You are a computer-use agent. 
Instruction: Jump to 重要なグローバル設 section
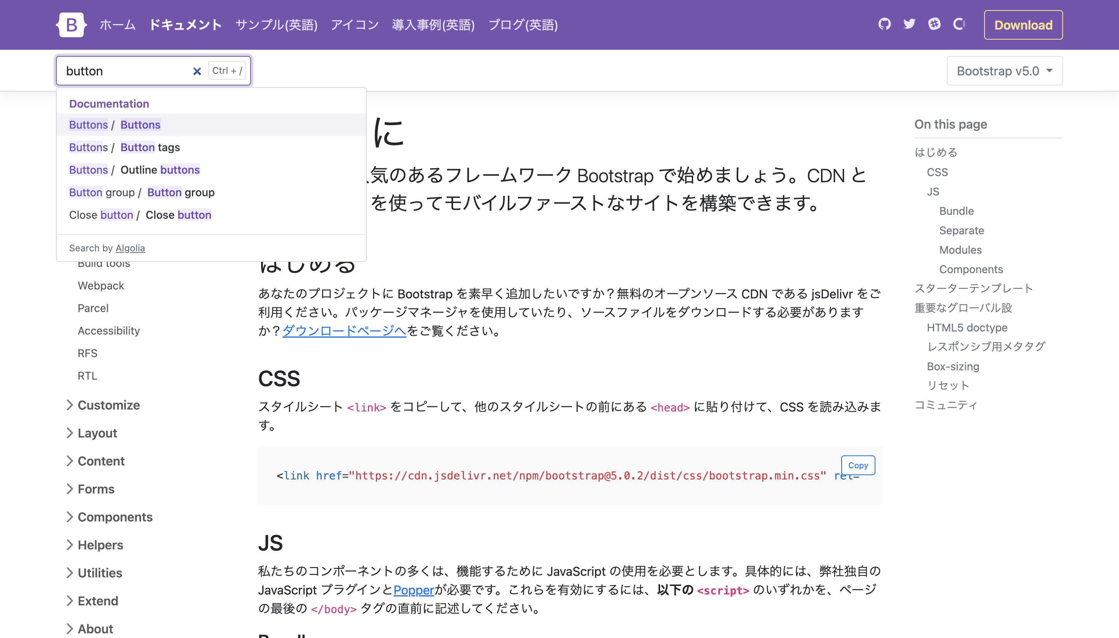click(963, 308)
